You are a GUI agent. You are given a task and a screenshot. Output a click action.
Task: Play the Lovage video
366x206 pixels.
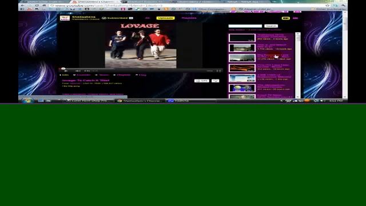(x=66, y=71)
